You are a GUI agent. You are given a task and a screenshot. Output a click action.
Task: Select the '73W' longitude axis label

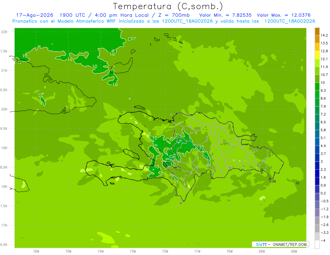point(133,251)
